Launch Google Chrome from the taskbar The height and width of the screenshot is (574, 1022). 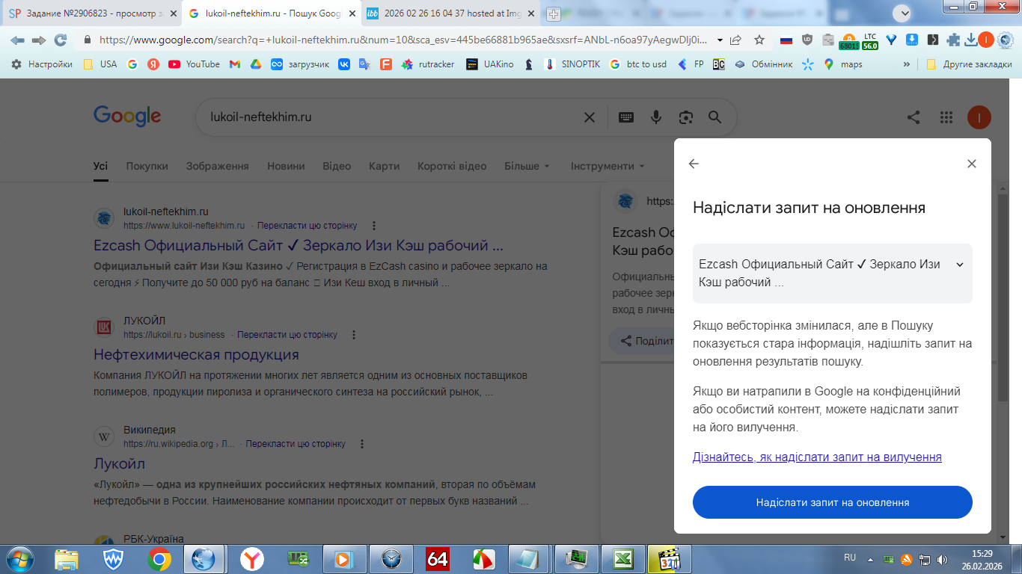pyautogui.click(x=159, y=559)
